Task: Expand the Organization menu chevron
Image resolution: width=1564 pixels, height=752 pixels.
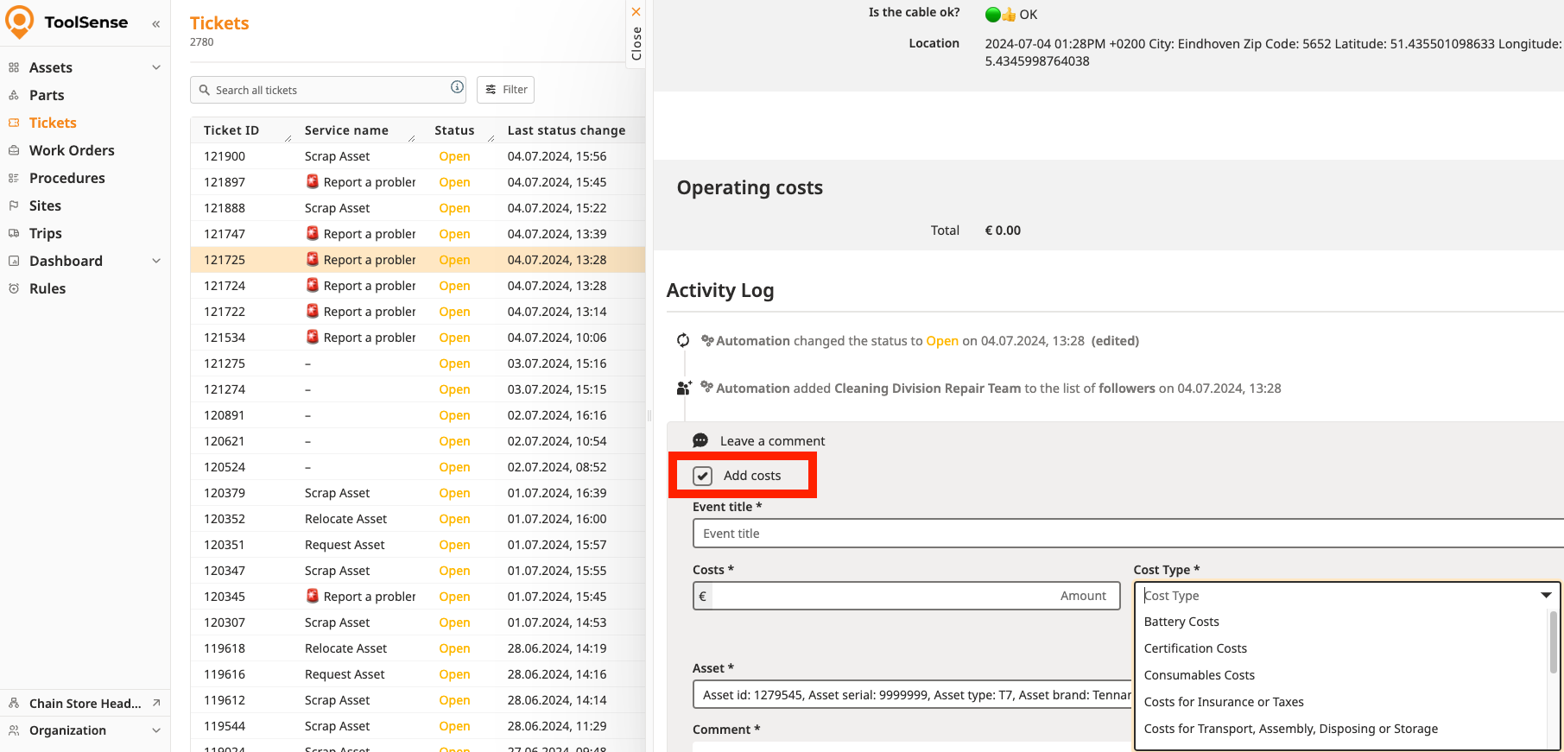Action: point(156,730)
